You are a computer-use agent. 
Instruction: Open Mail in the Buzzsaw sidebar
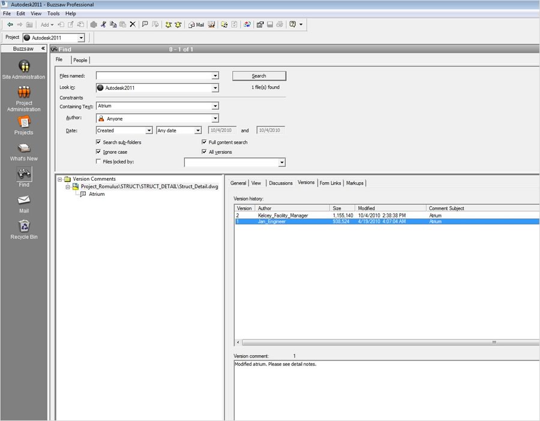pos(24,204)
